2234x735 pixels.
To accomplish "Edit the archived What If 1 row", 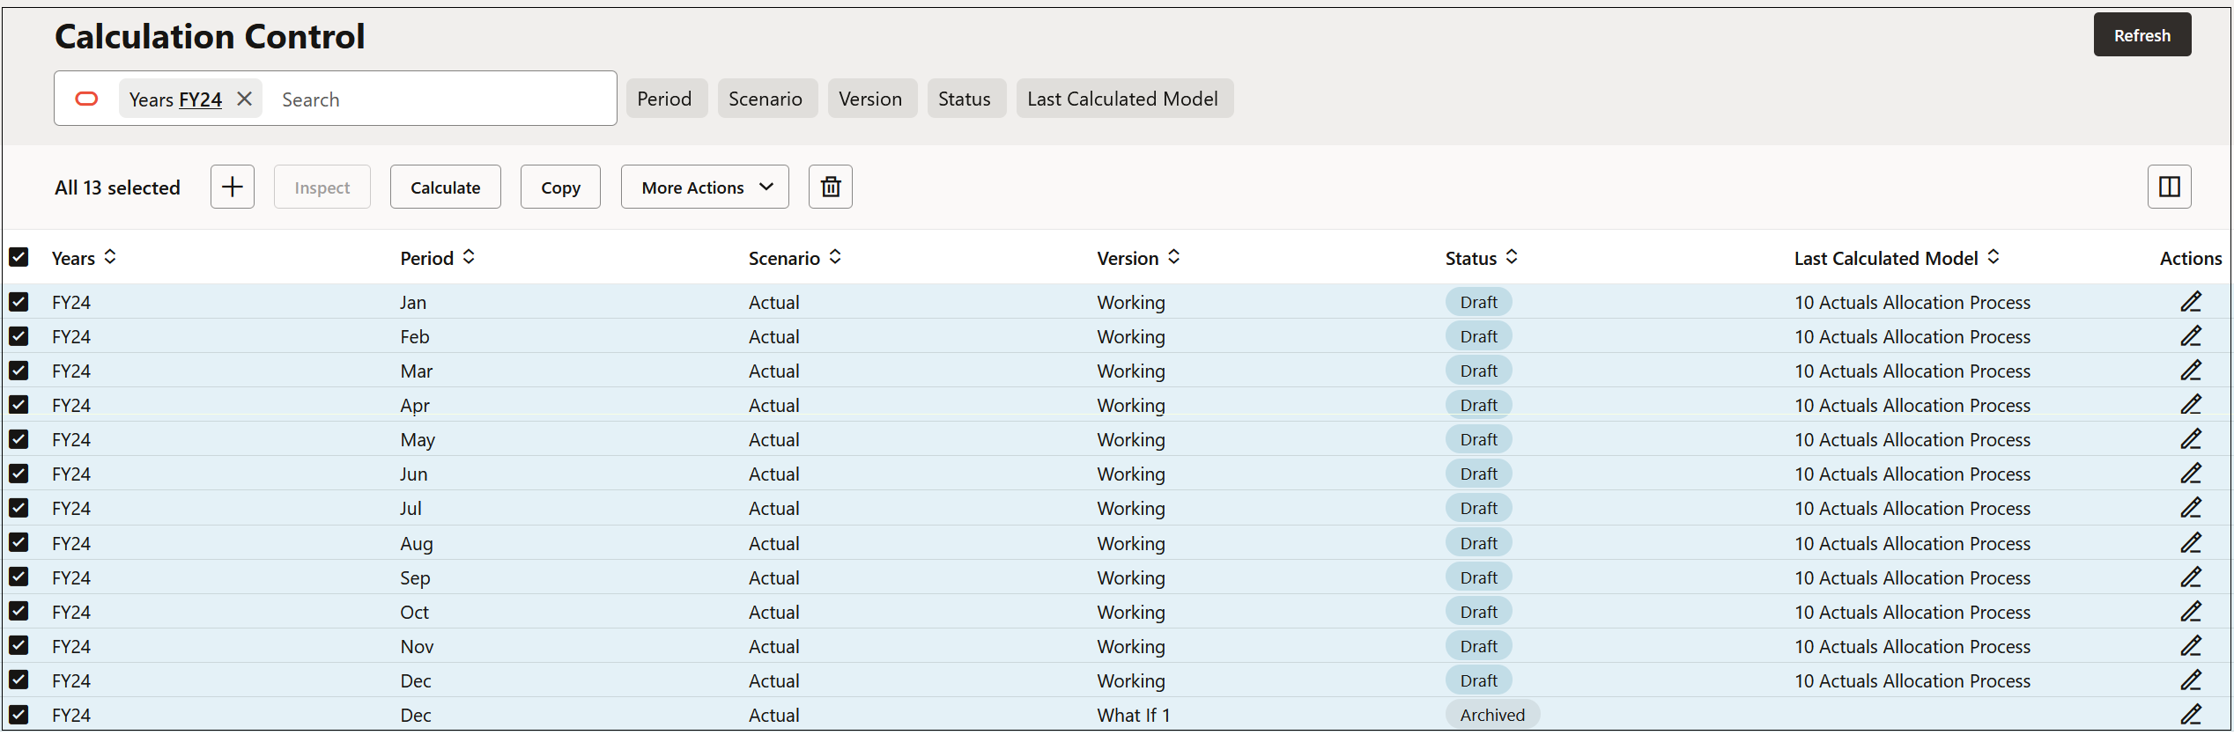I will coord(2191,715).
